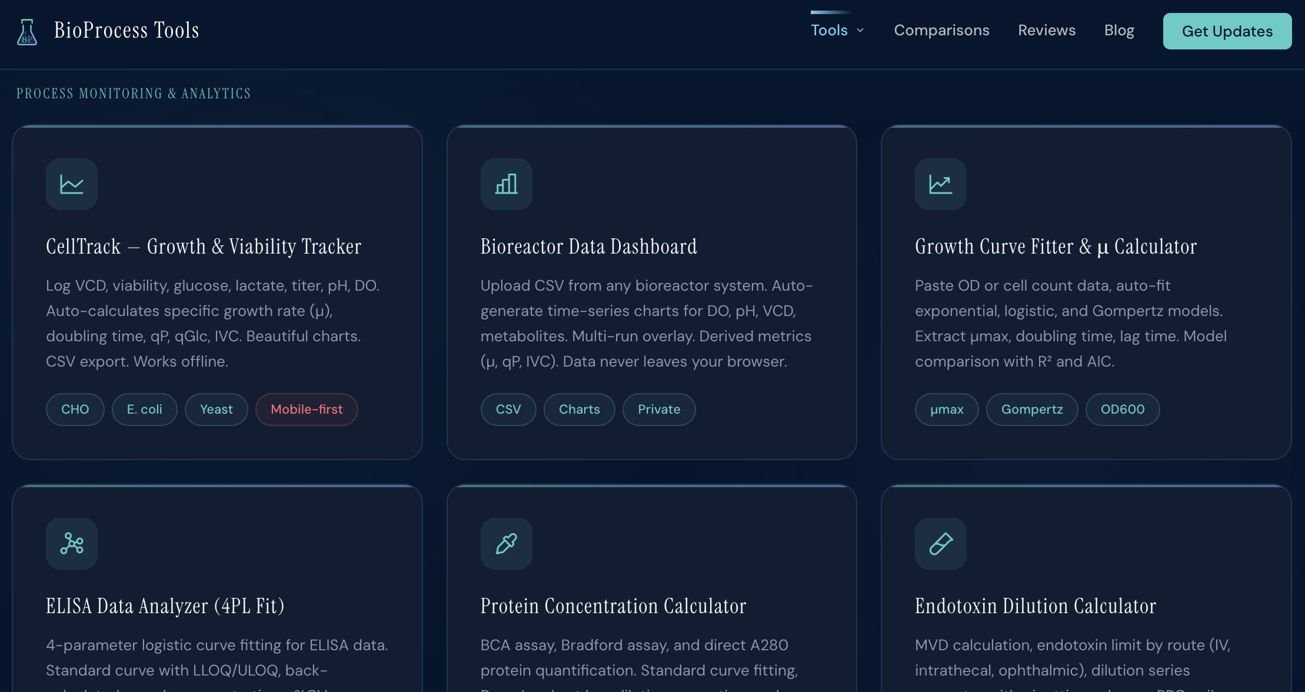The image size is (1305, 692).
Task: Select the CHO tag
Action: pyautogui.click(x=75, y=410)
